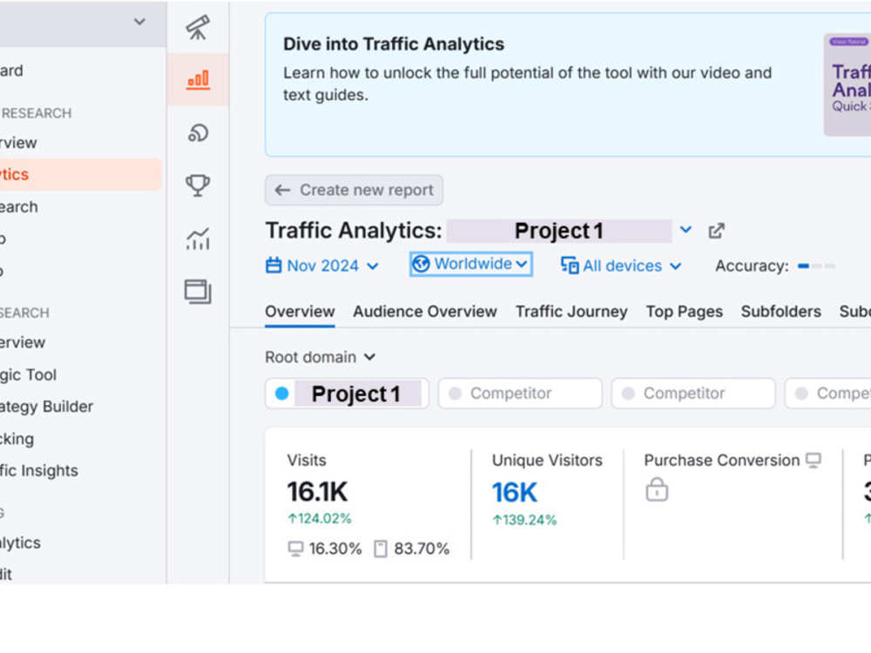Open the Project 1 chevron dropdown

click(x=686, y=229)
